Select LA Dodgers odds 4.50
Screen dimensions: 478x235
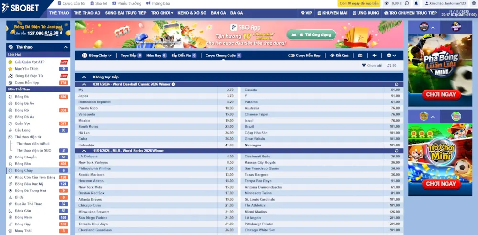click(230, 157)
